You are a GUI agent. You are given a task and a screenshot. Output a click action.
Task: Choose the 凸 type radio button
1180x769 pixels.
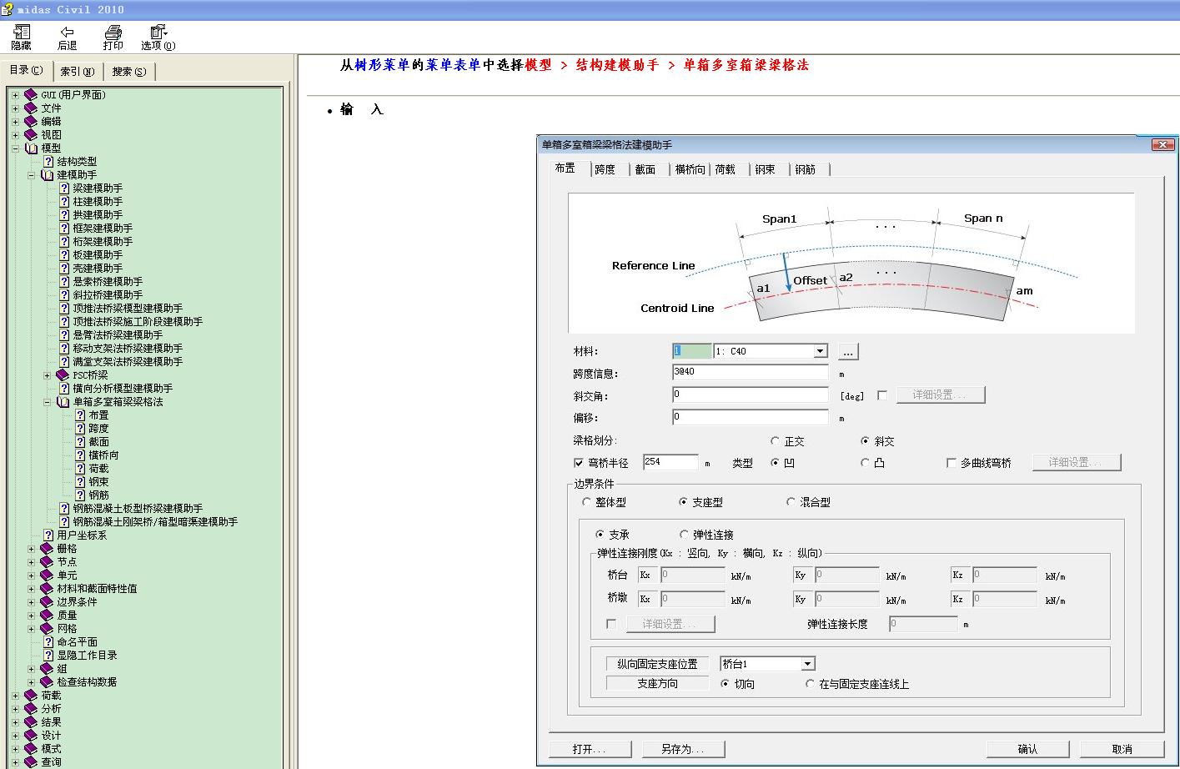(x=865, y=463)
